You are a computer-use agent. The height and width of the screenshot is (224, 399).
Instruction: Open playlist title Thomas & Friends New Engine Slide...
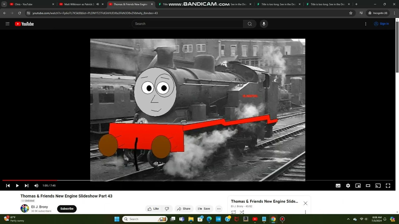(x=264, y=201)
